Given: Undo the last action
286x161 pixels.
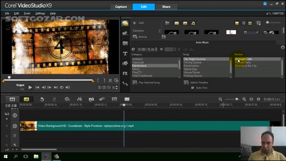Looking at the screenshot, I should click(x=42, y=99).
